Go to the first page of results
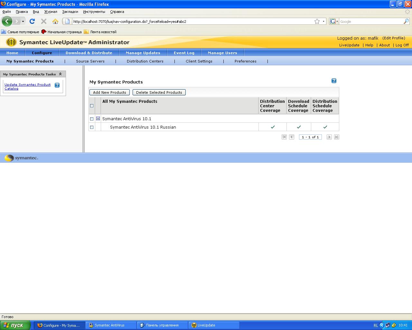Screen dimensions: 412x330 click(x=284, y=137)
